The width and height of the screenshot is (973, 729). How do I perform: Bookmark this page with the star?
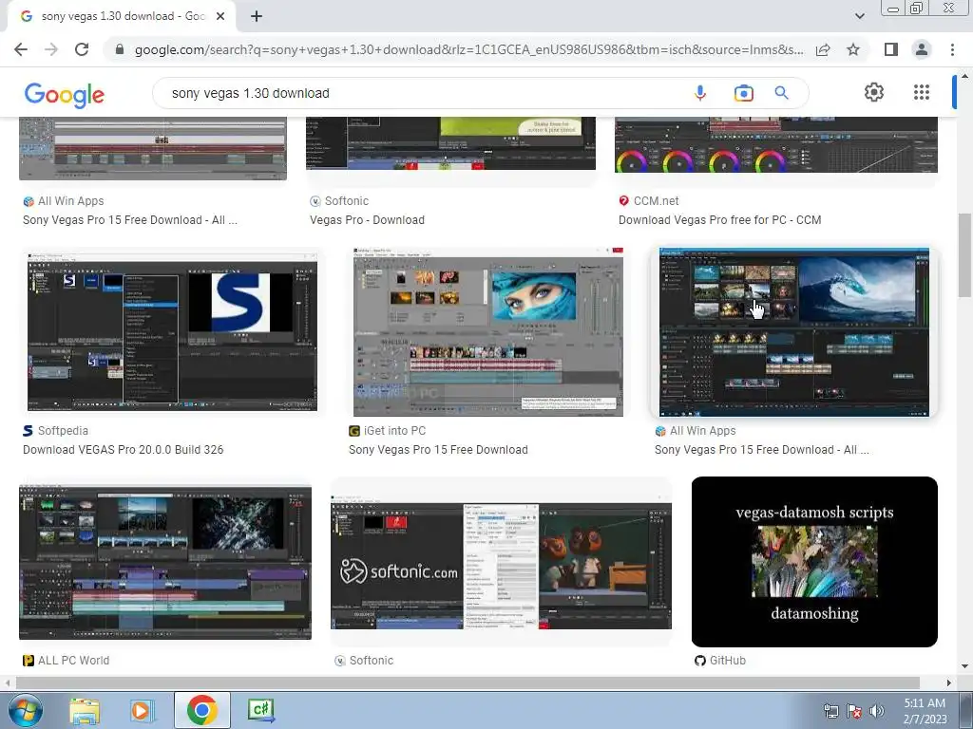point(853,49)
